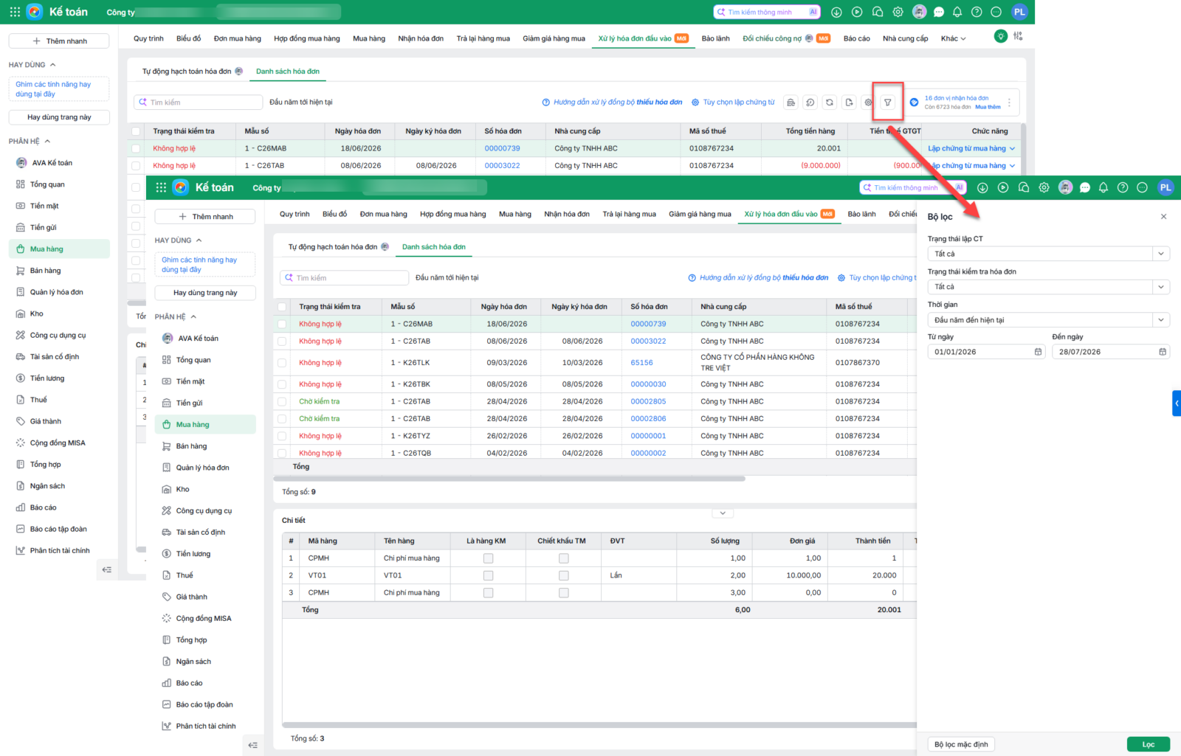Click the calendar icon in Đến ngày field
This screenshot has height=756, width=1181.
coord(1163,352)
